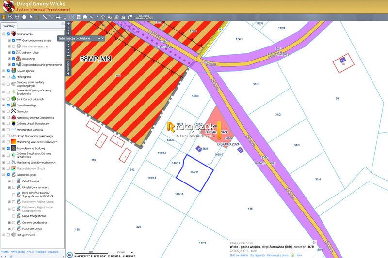Toggle the Ortofotomapa layer checkbox
The height and width of the screenshot is (258, 388).
point(14,181)
